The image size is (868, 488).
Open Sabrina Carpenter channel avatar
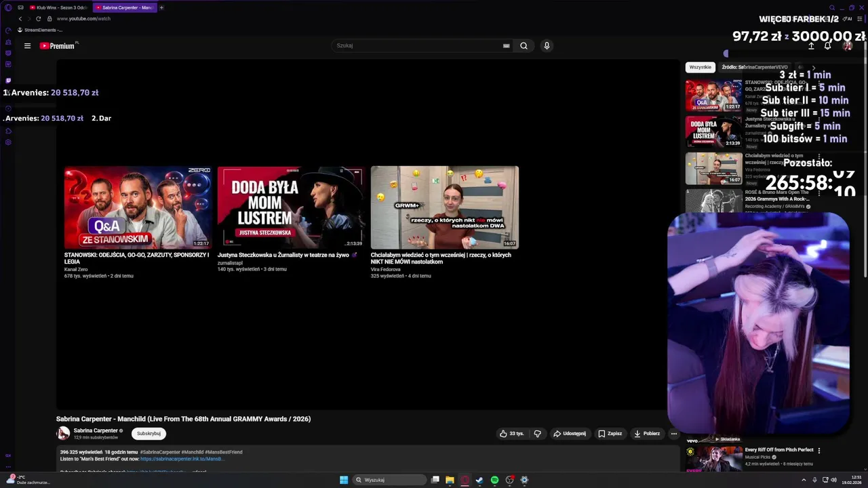(63, 433)
